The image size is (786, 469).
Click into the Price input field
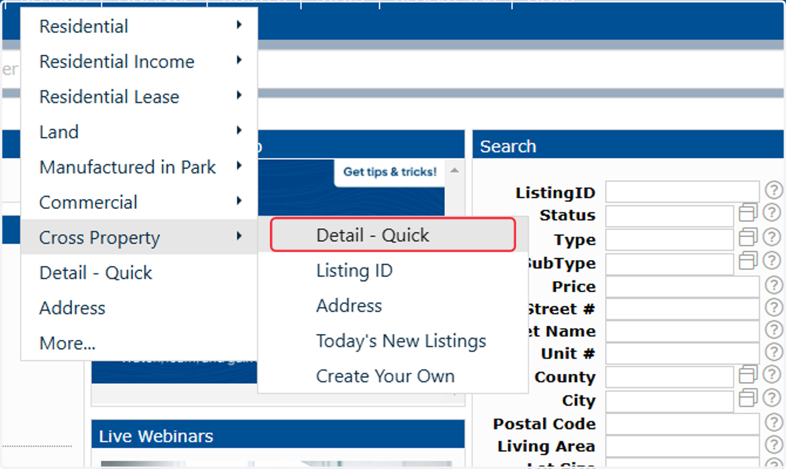pos(682,286)
